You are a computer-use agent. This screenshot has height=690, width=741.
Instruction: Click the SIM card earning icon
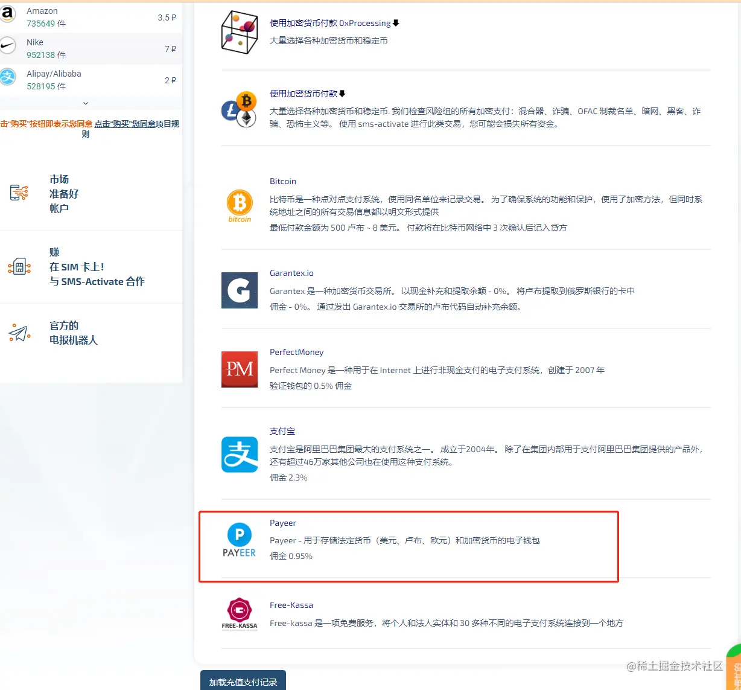(x=19, y=266)
